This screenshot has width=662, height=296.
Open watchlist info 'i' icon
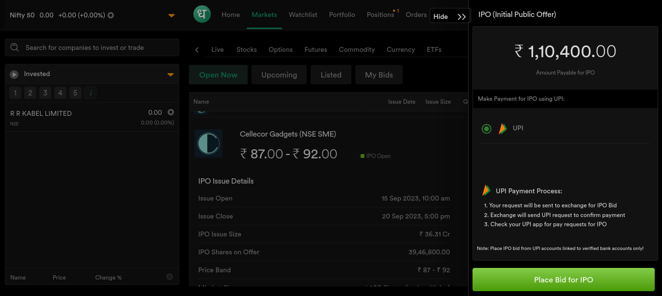tap(90, 93)
